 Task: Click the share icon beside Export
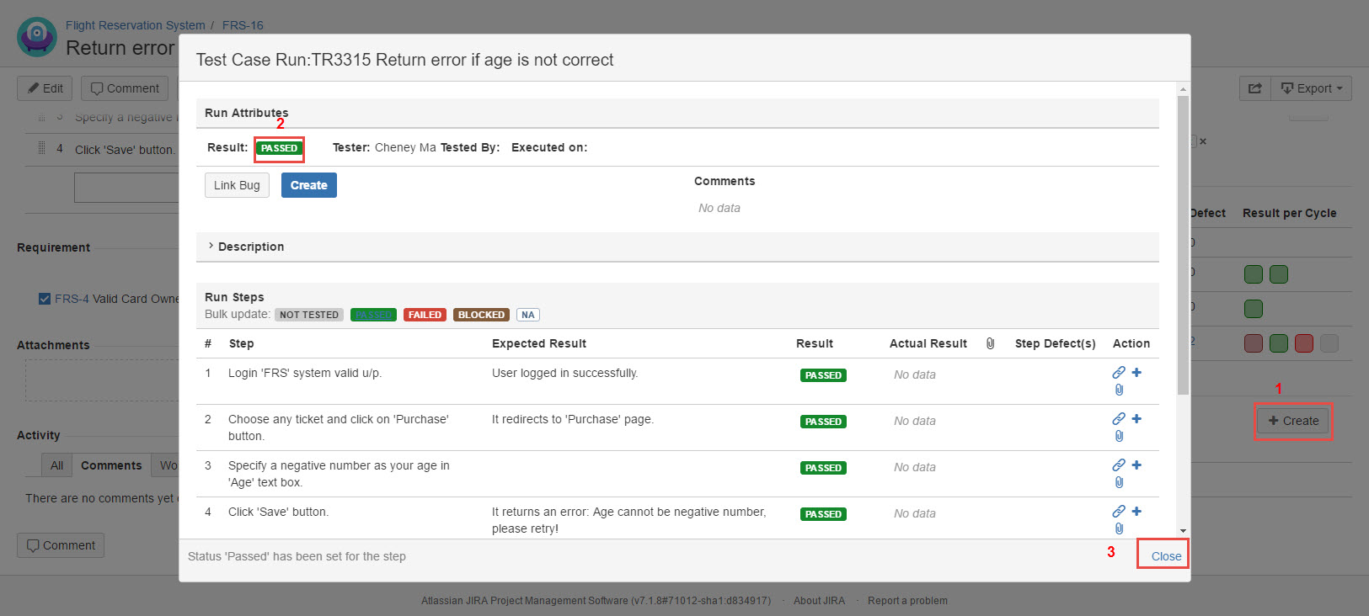tap(1254, 88)
